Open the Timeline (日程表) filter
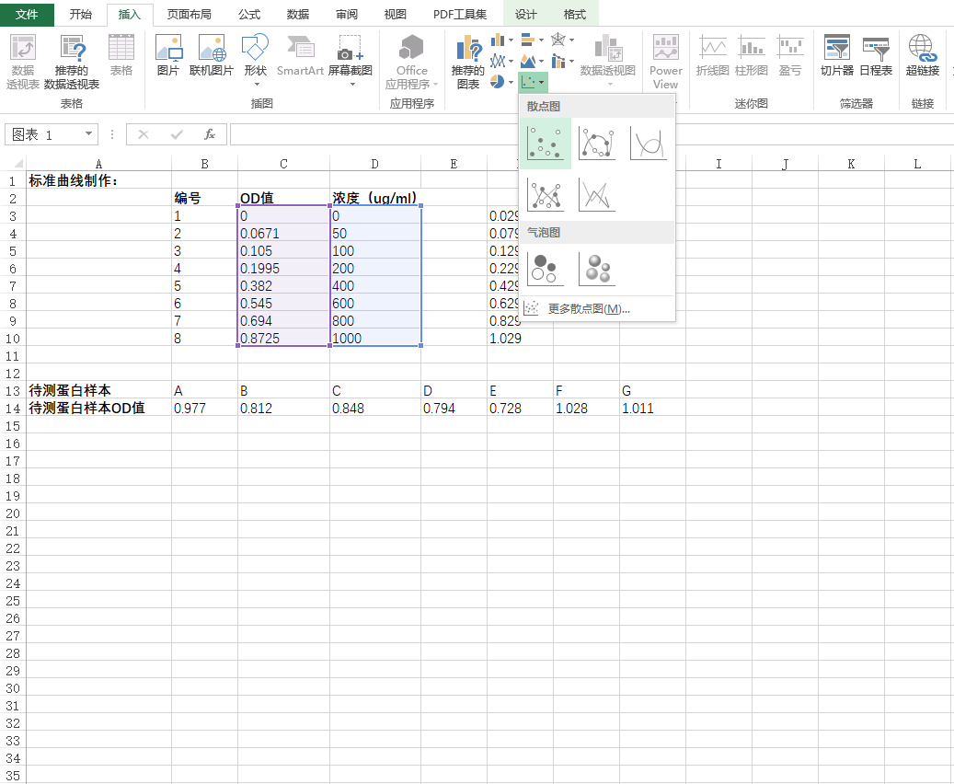 tap(876, 55)
